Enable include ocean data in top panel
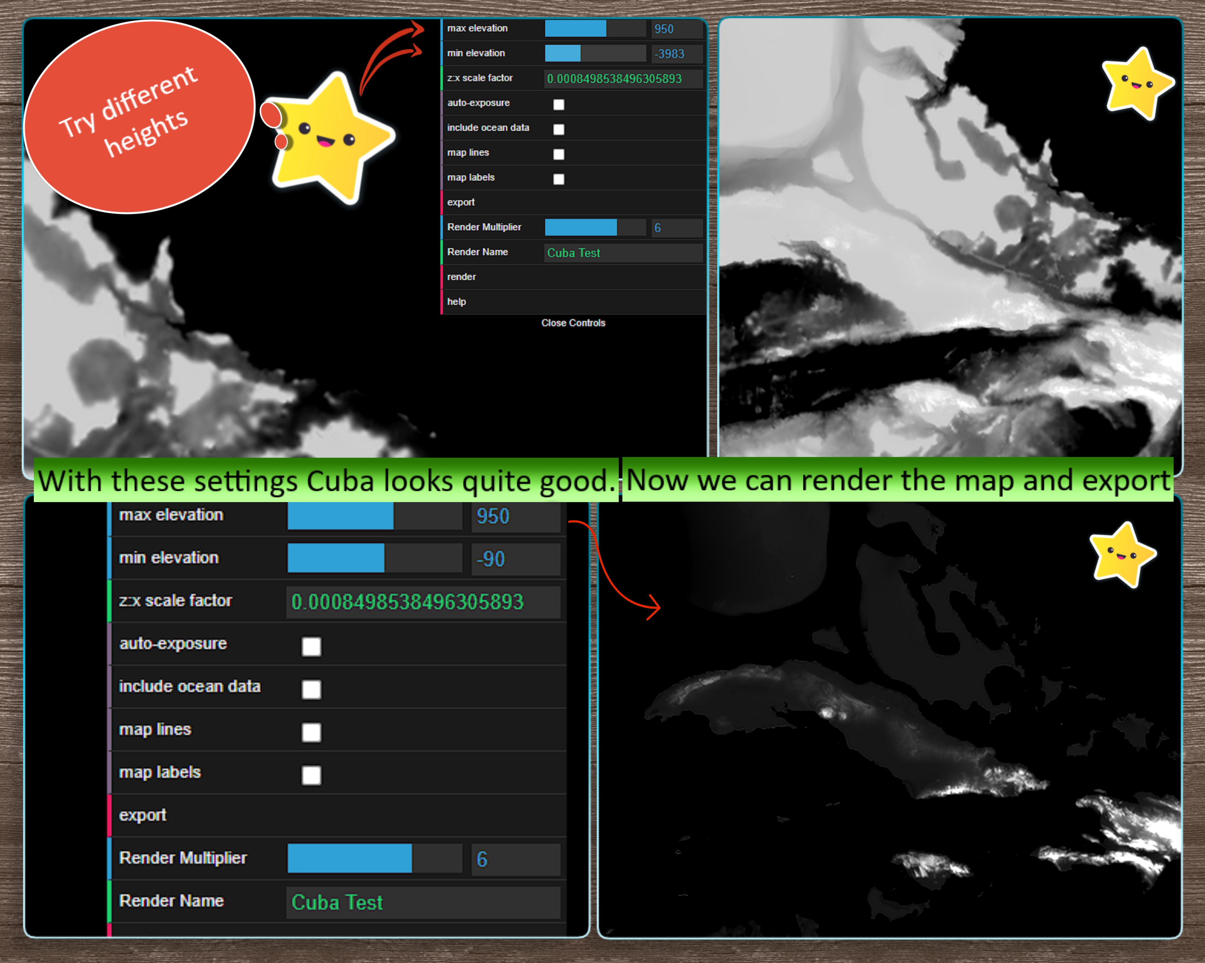 pos(558,129)
